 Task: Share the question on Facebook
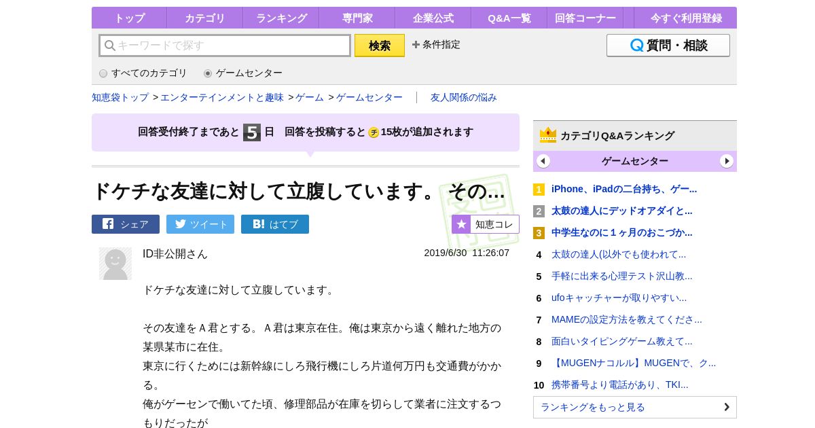click(126, 224)
